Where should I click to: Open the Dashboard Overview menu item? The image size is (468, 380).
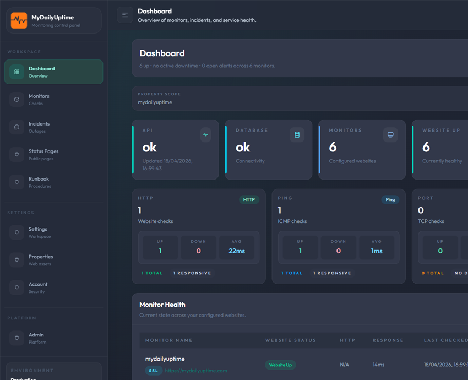tap(54, 72)
